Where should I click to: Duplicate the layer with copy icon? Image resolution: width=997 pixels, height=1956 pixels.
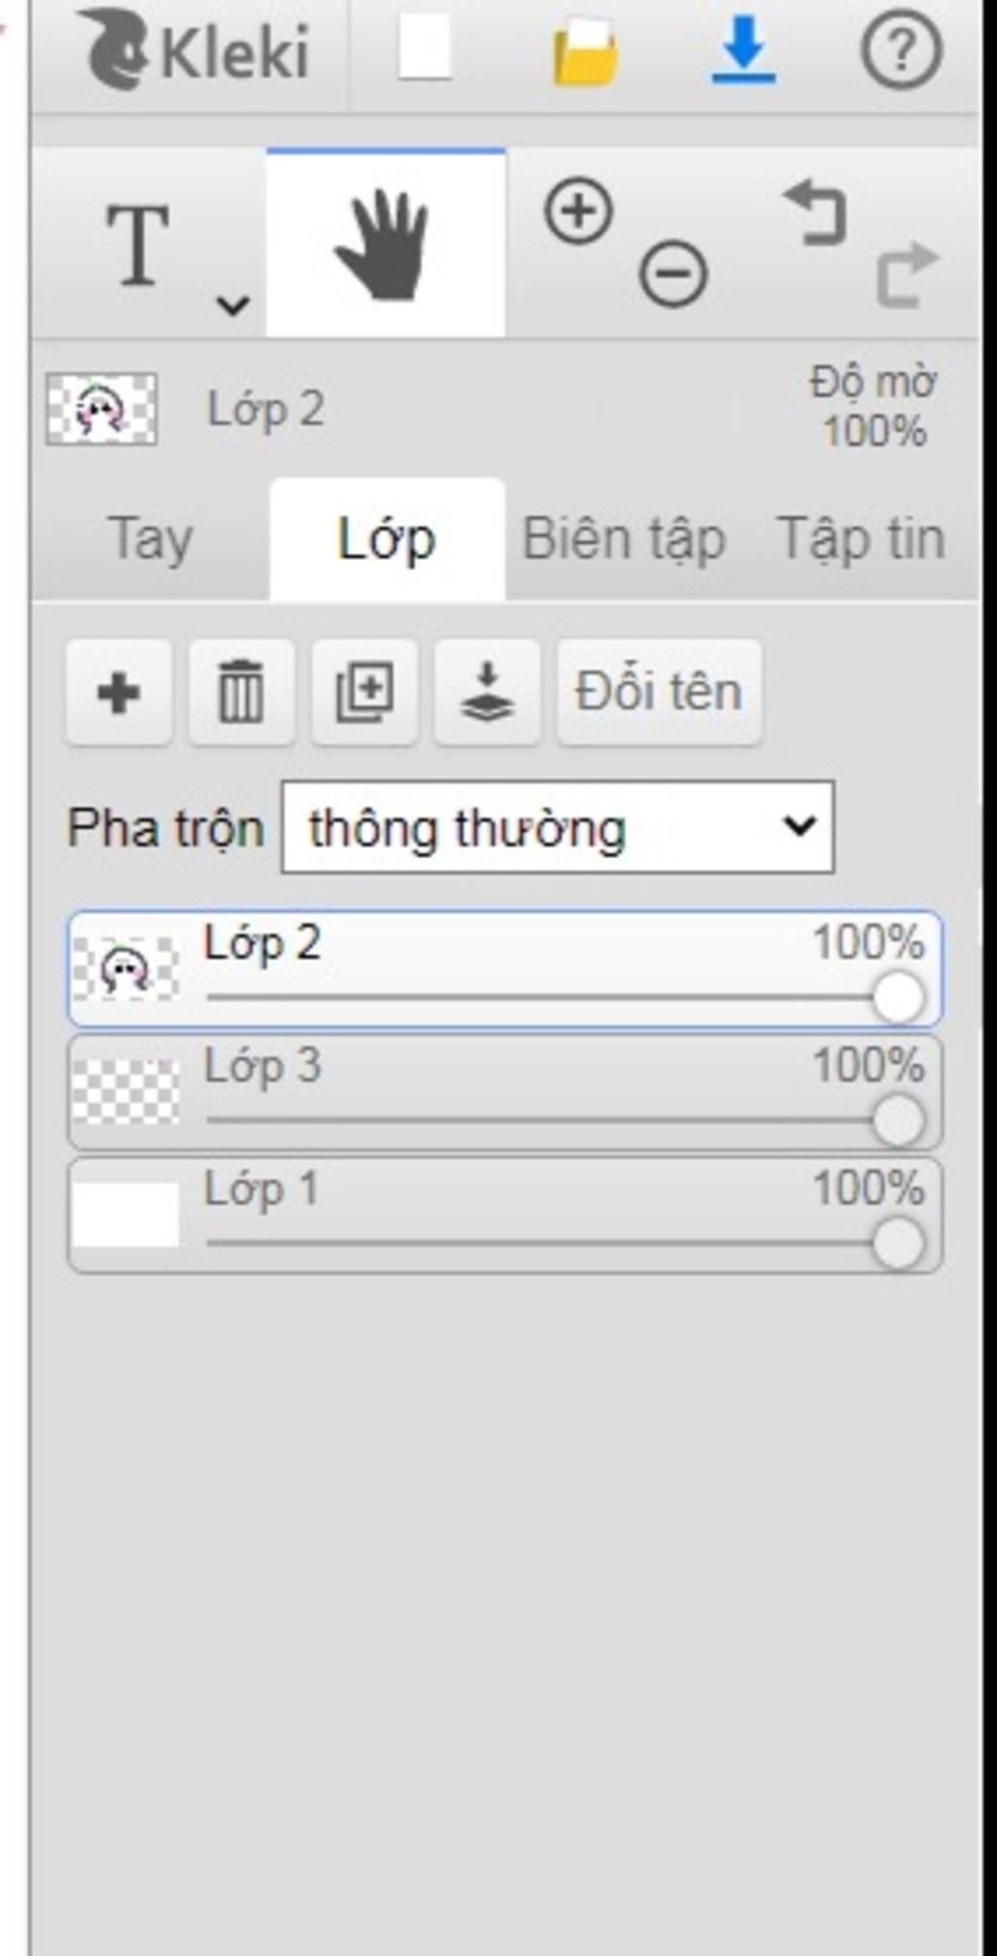(364, 693)
